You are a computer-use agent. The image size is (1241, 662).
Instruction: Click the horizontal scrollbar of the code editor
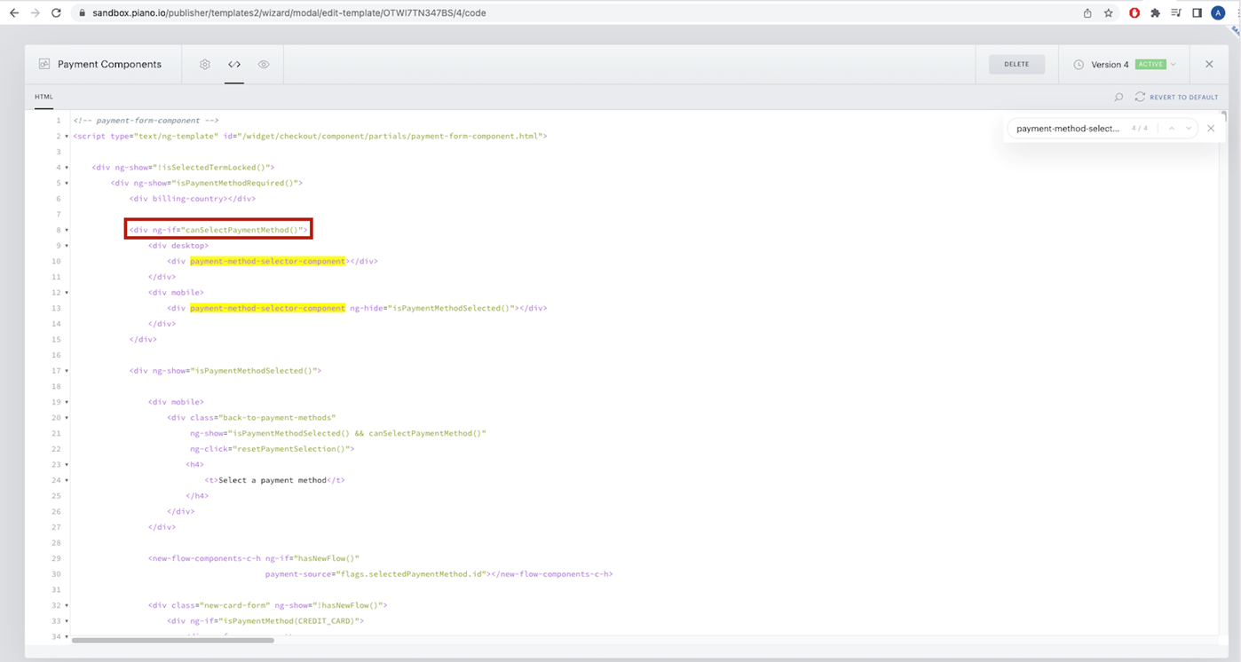point(173,640)
